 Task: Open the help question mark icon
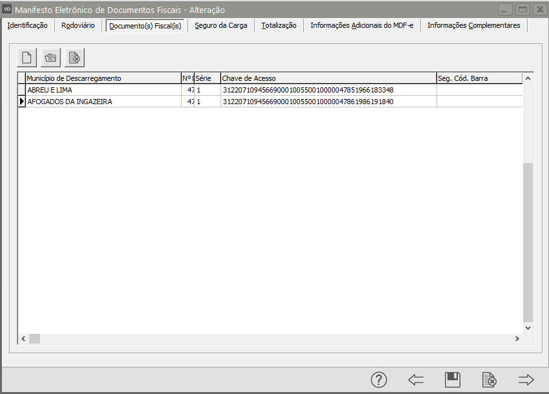click(x=379, y=380)
